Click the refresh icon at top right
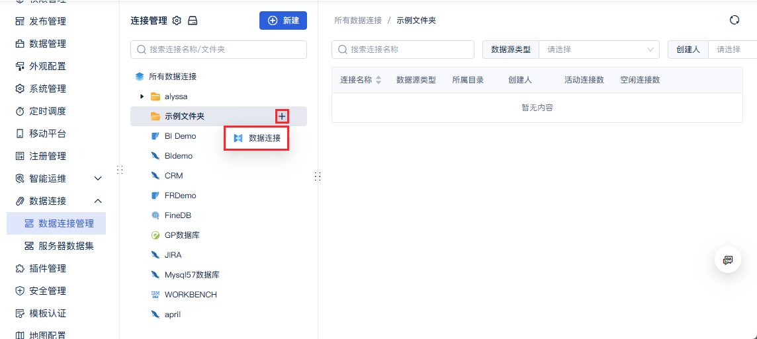 (734, 20)
